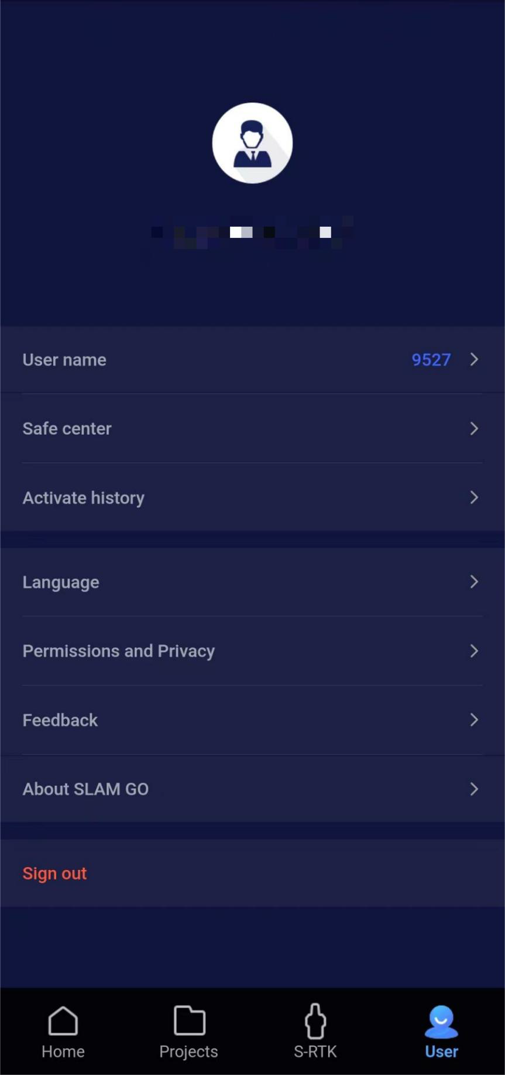Select the S-RTK device icon
The height and width of the screenshot is (1075, 505).
[315, 1021]
